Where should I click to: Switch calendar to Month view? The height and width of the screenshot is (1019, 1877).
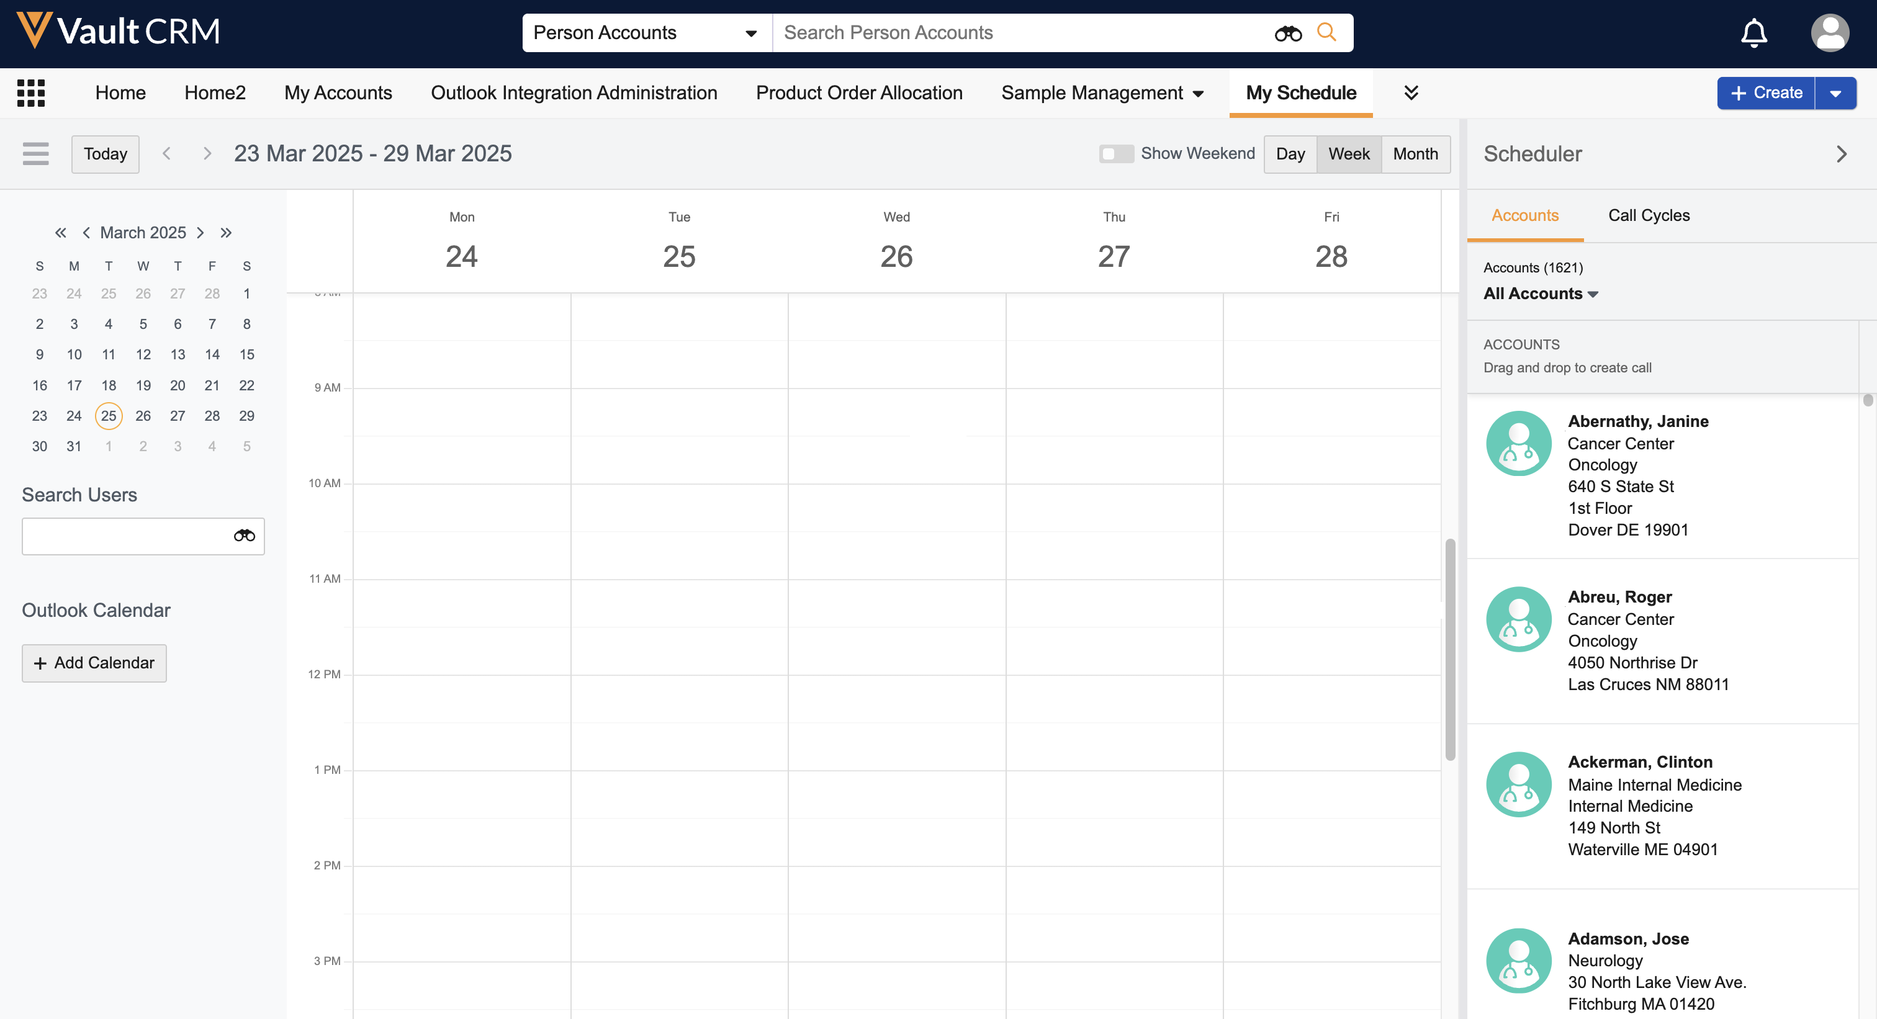click(x=1415, y=154)
